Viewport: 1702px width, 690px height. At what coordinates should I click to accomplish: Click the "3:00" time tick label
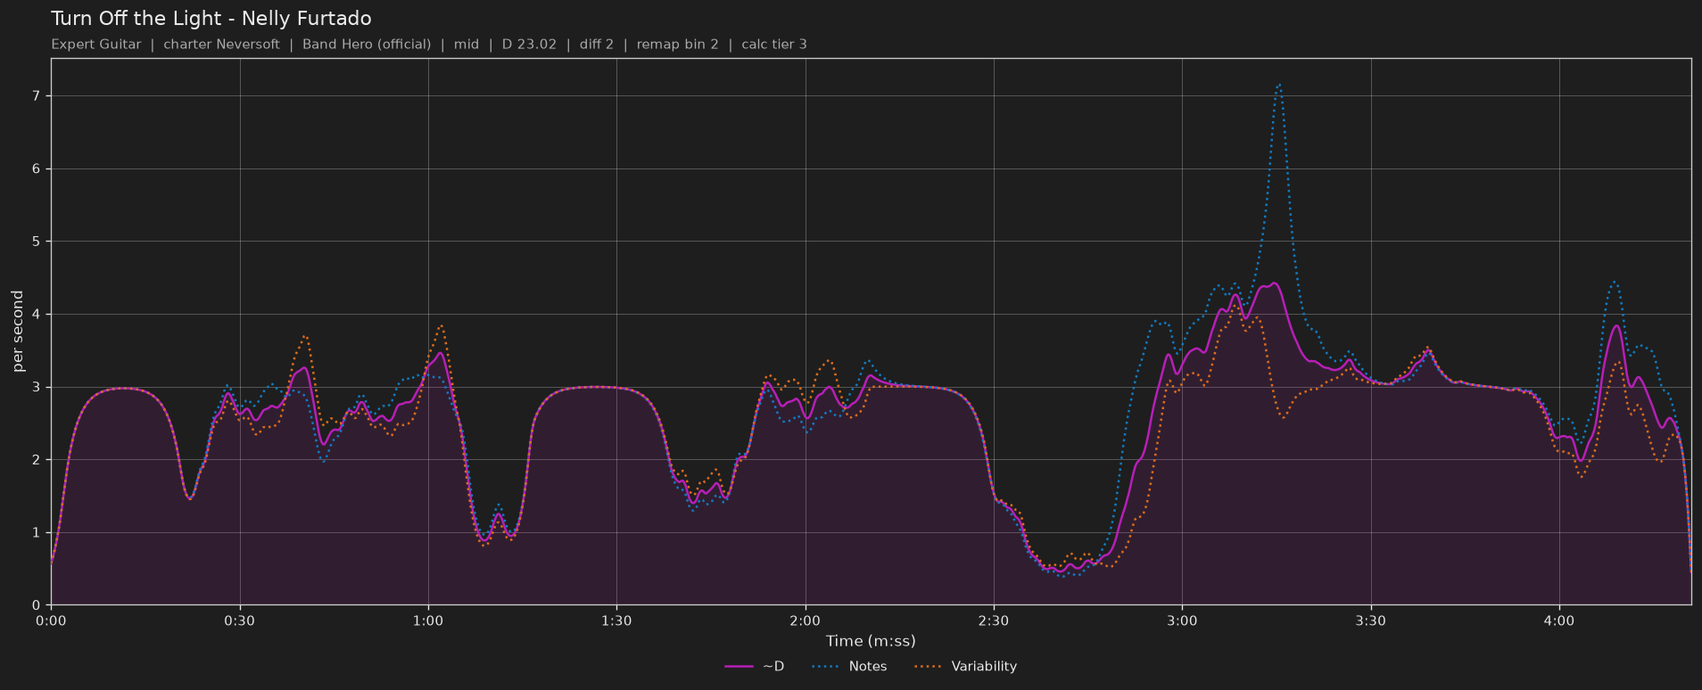coord(1182,621)
